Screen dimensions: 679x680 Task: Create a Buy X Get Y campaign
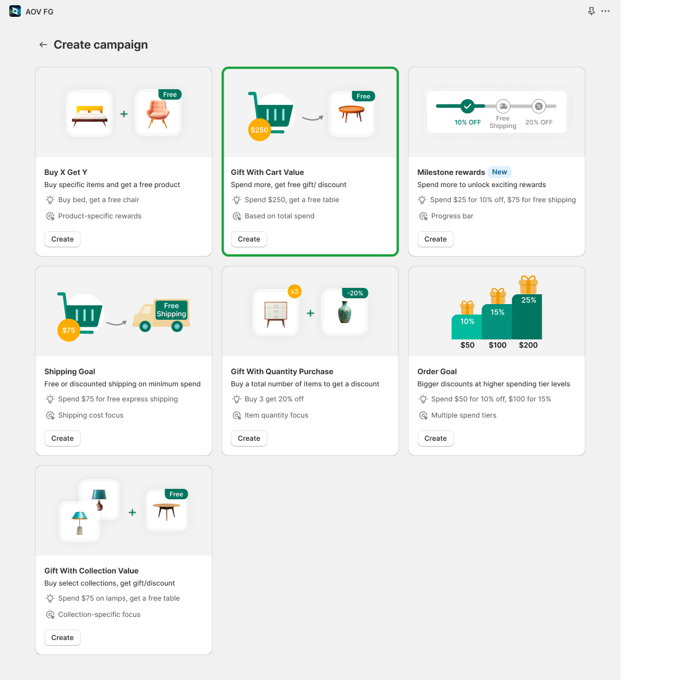point(63,239)
